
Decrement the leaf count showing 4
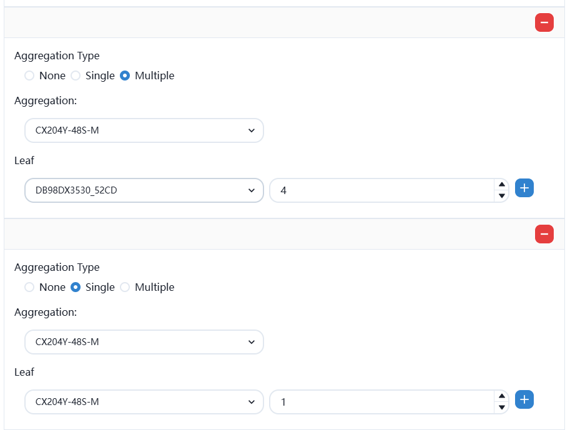501,196
